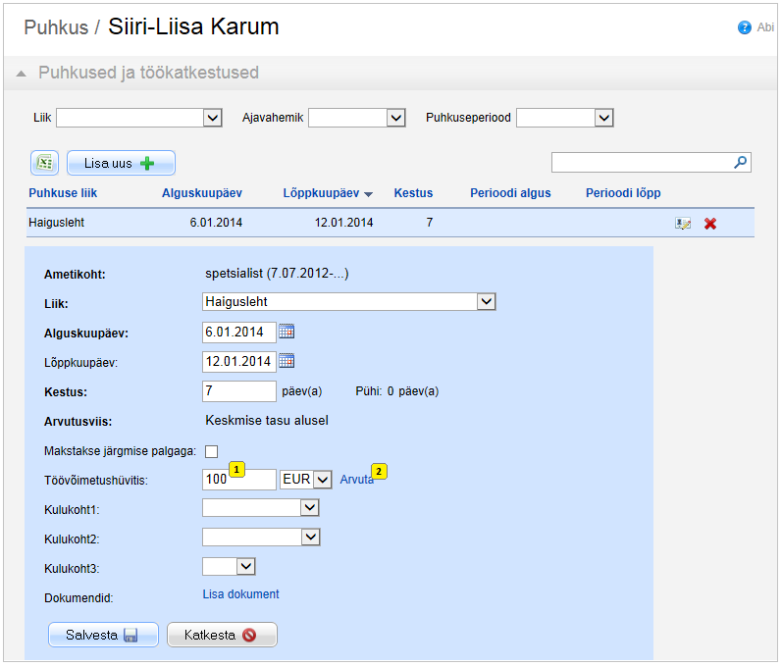Screen dimensions: 782x667
Task: Sort by Puhkuse liik column header
Action: [x=63, y=193]
